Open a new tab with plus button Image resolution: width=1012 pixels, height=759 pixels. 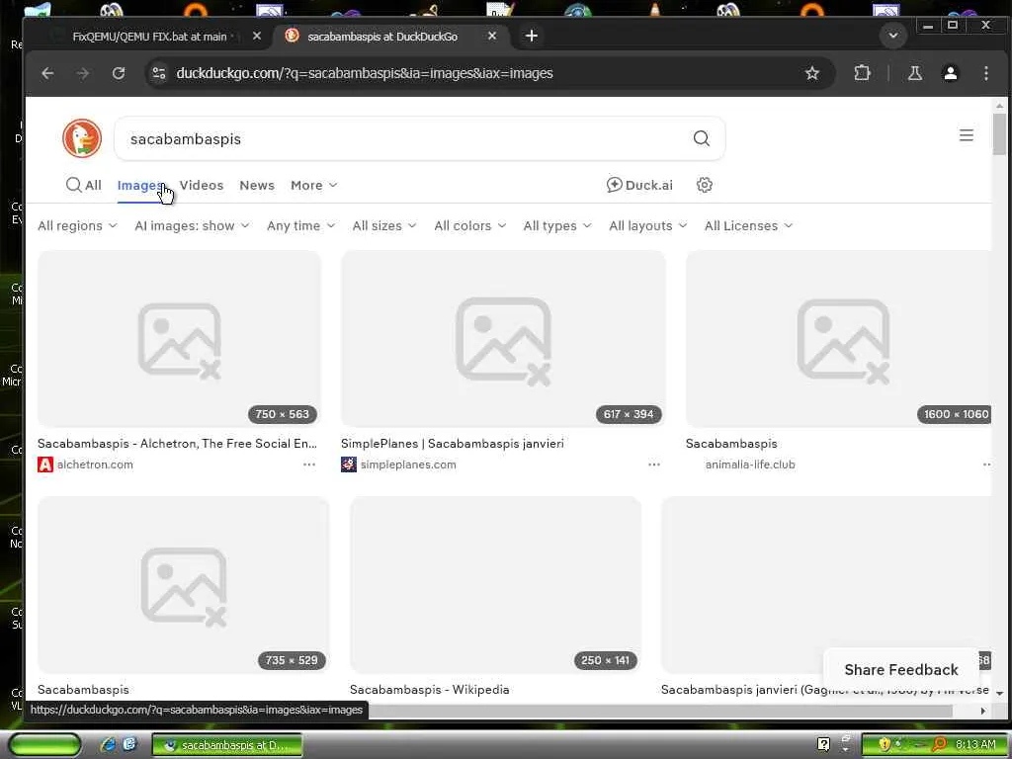point(531,36)
